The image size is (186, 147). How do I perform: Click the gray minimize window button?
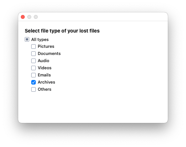[x=29, y=17]
